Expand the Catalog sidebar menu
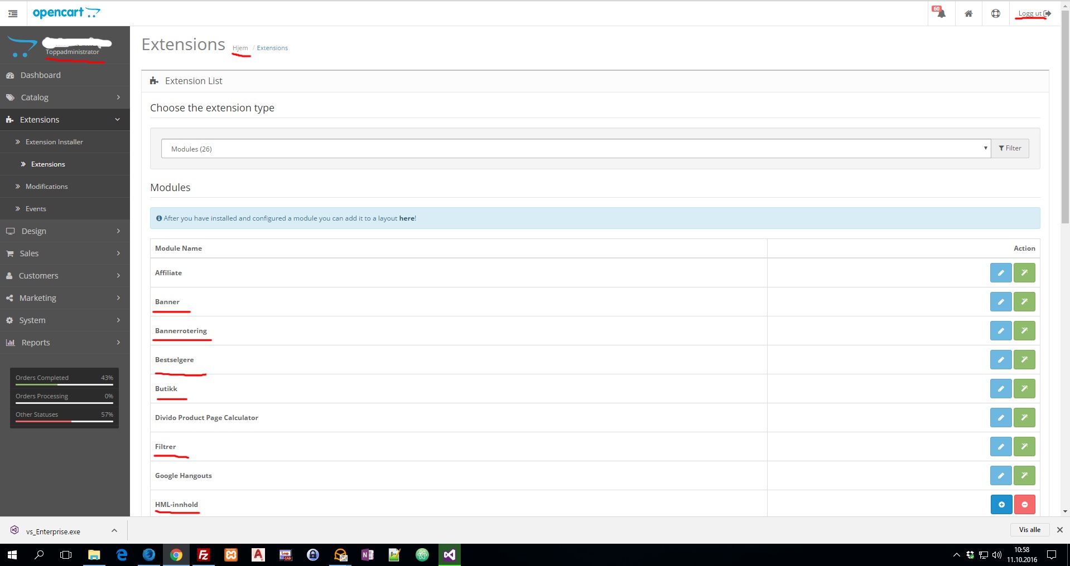 pyautogui.click(x=65, y=97)
